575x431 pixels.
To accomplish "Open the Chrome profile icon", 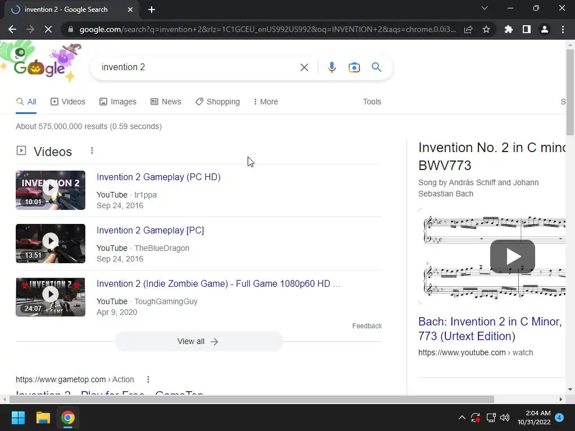I will 545,29.
